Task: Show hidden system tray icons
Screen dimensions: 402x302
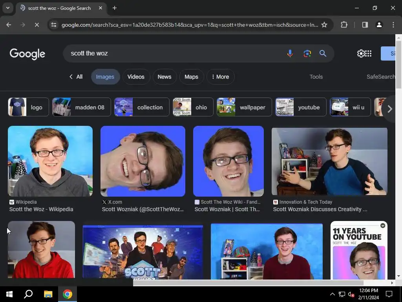Action: (x=332, y=294)
